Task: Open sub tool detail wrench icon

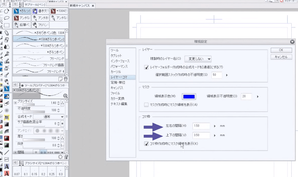Action: [x=66, y=157]
